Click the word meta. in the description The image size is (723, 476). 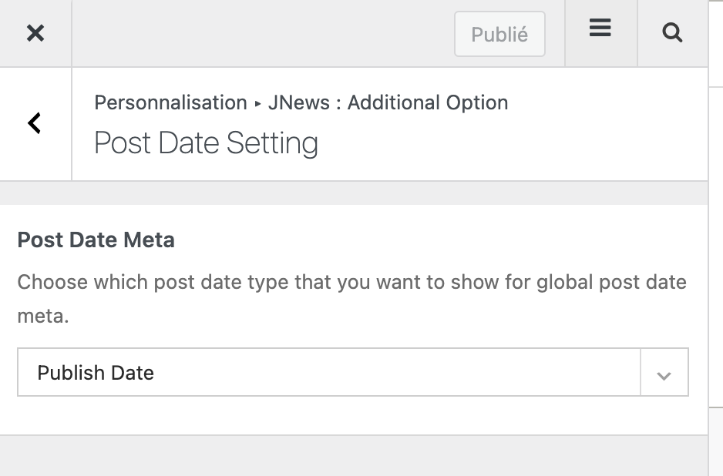43,316
